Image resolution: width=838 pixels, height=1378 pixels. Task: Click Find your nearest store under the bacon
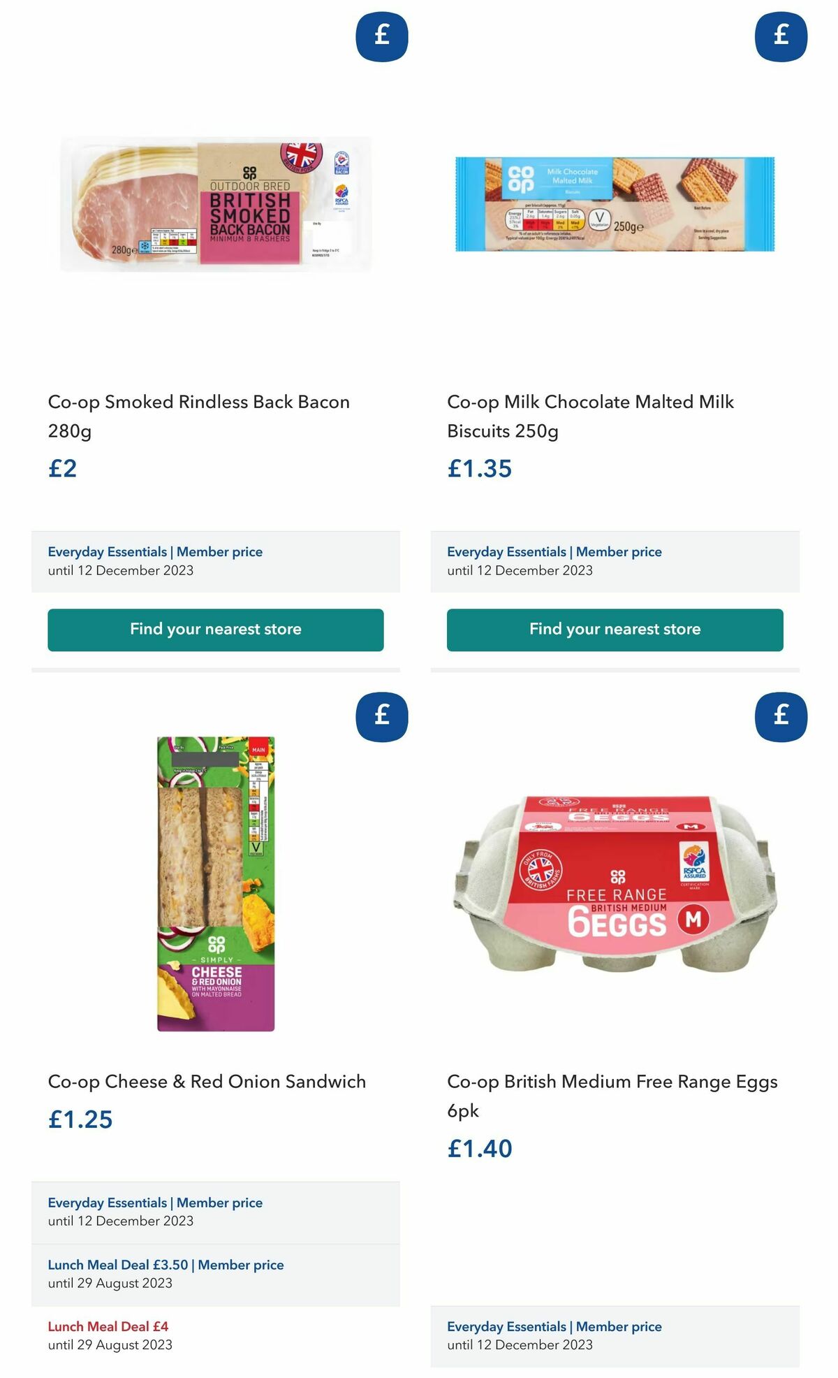coord(214,629)
